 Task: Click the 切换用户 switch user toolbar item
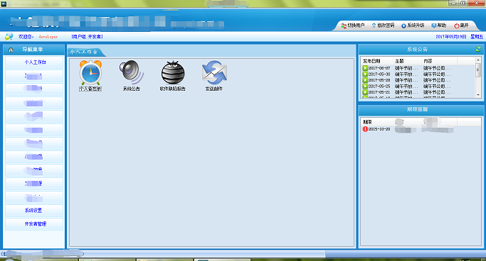pyautogui.click(x=353, y=26)
